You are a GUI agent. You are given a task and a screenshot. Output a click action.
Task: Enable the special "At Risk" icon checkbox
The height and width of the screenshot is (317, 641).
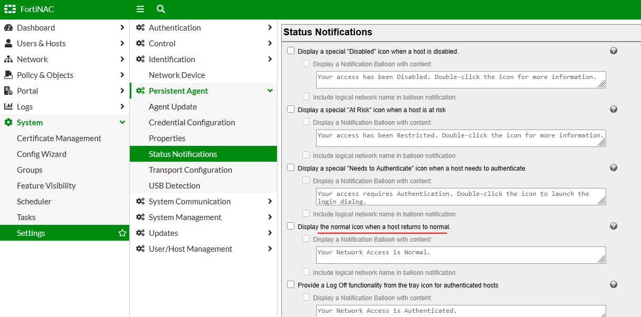click(x=291, y=110)
